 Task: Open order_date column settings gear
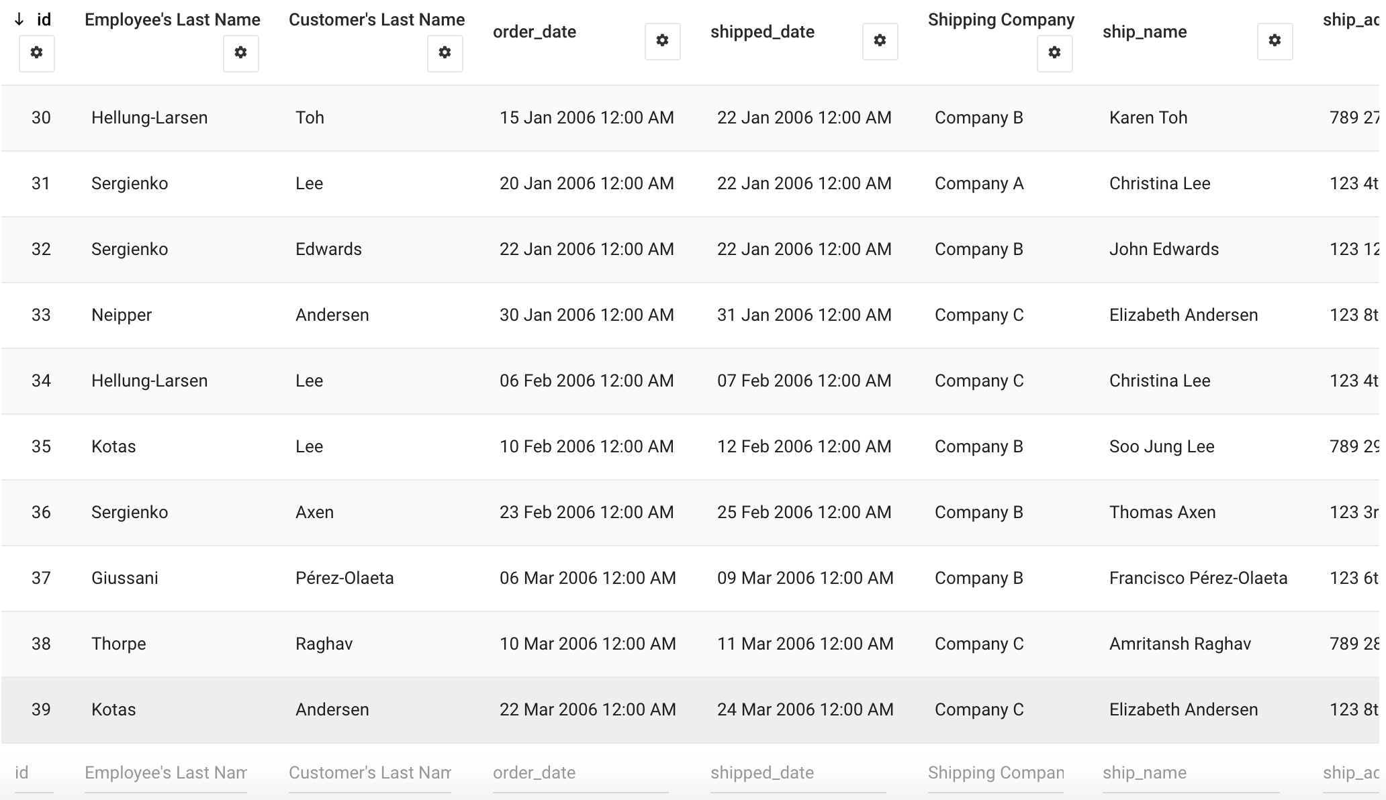[x=663, y=41]
